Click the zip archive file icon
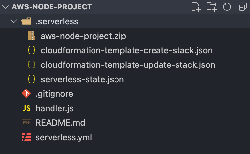This screenshot has width=250, height=154. (31, 36)
